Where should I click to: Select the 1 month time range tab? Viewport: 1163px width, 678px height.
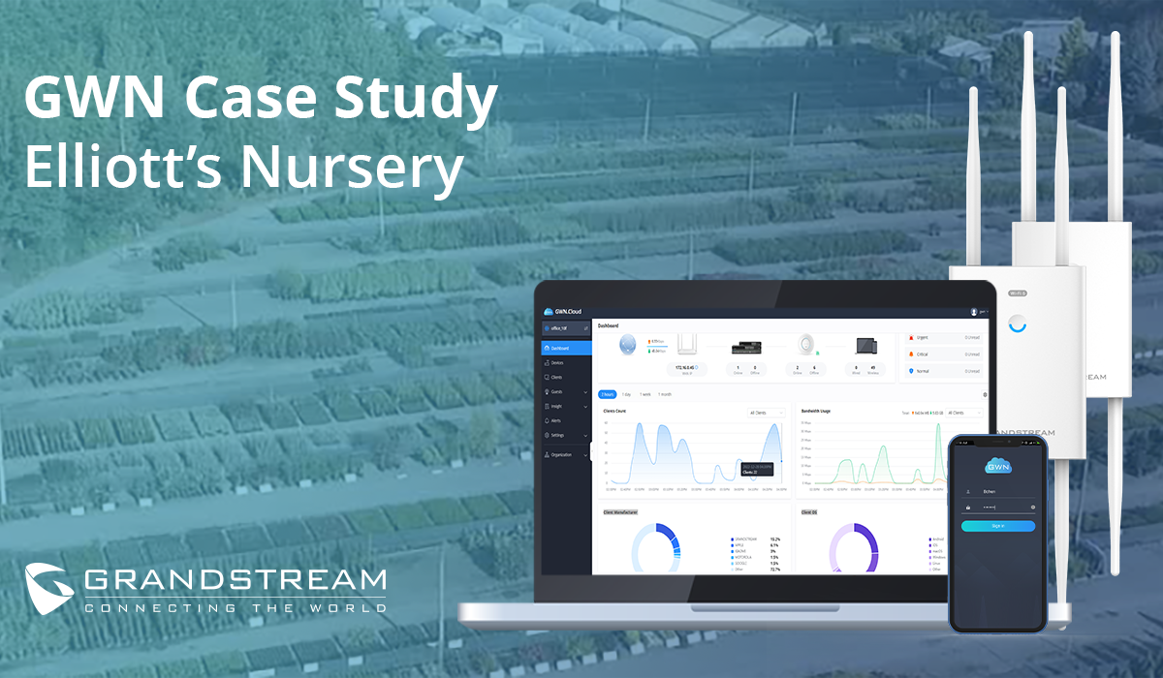point(665,394)
